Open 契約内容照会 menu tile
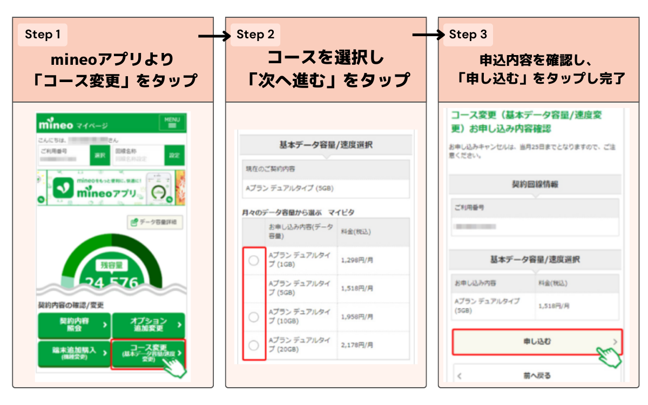Viewport: 648px width, 405px height. (x=74, y=325)
